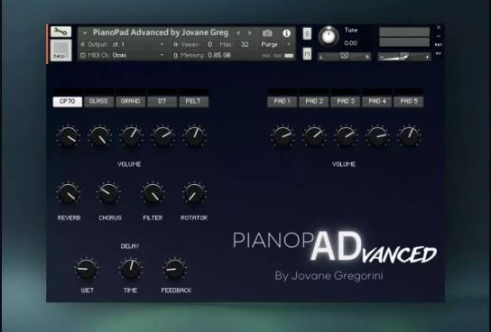Select the CP70 piano button
The image size is (491, 332).
68,101
